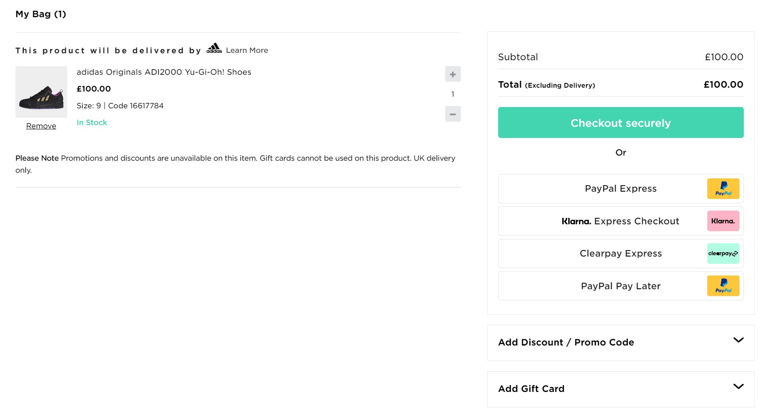This screenshot has height=416, width=761.
Task: Decrease quantity with the minus button
Action: coord(453,114)
